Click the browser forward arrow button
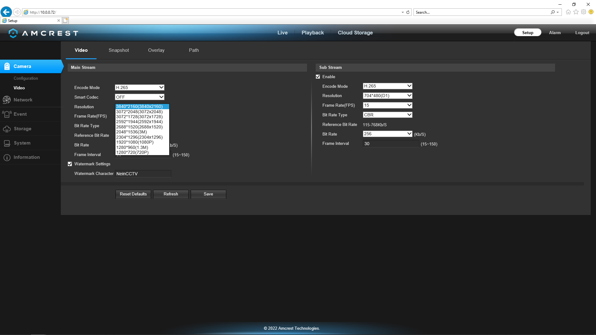Screen dimensions: 596x335 click(17, 12)
